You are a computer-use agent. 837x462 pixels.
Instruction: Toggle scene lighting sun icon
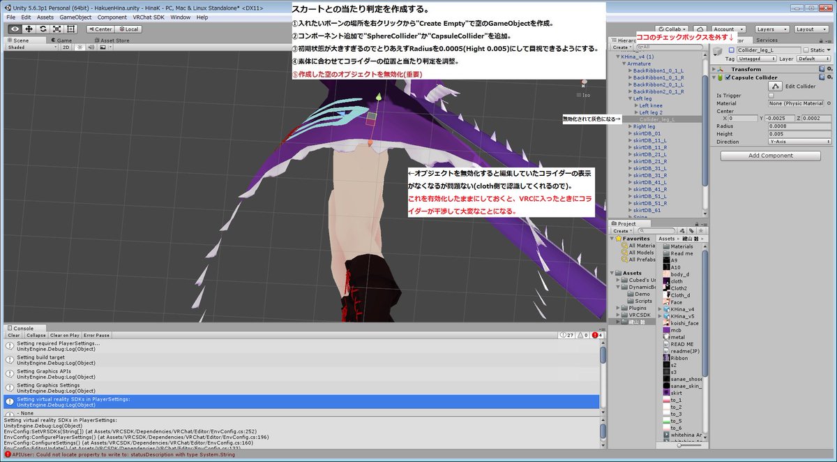80,47
